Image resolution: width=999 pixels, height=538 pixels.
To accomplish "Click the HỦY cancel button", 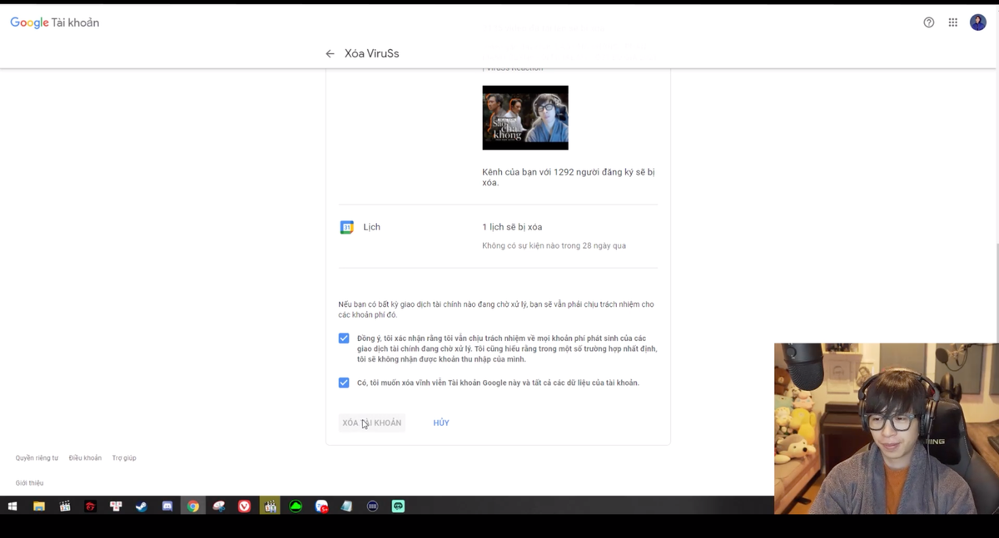I will (440, 423).
